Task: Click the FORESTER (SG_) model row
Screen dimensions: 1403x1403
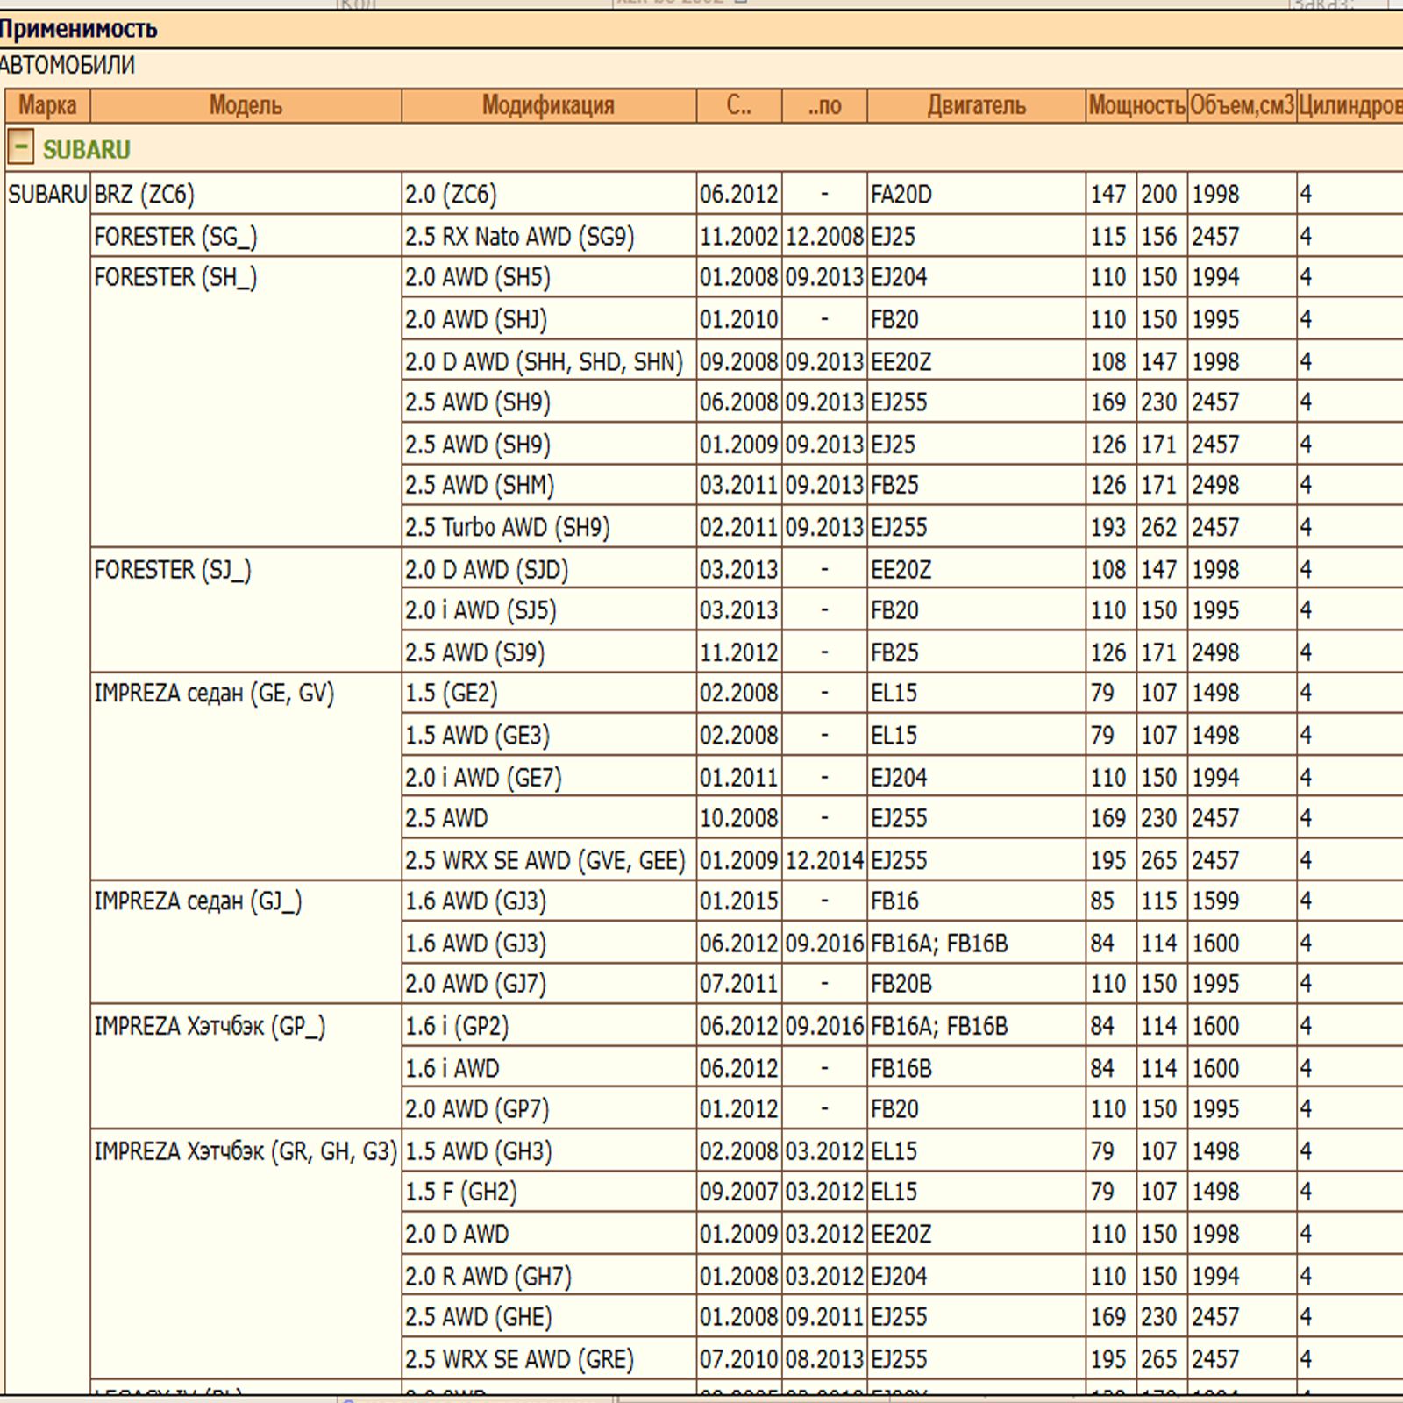Action: pyautogui.click(x=175, y=236)
